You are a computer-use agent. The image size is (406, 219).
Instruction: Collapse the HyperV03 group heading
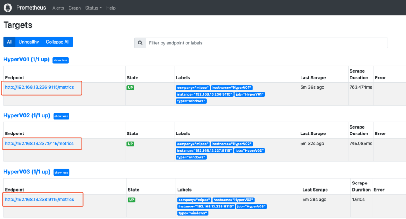click(27, 172)
